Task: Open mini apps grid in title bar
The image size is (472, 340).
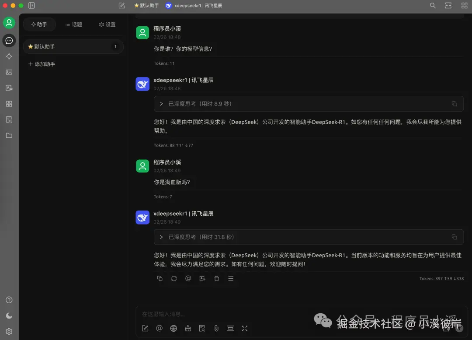Action: coord(464,5)
